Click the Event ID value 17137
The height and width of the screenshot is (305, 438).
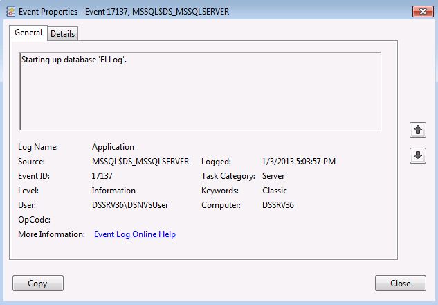pyautogui.click(x=102, y=176)
